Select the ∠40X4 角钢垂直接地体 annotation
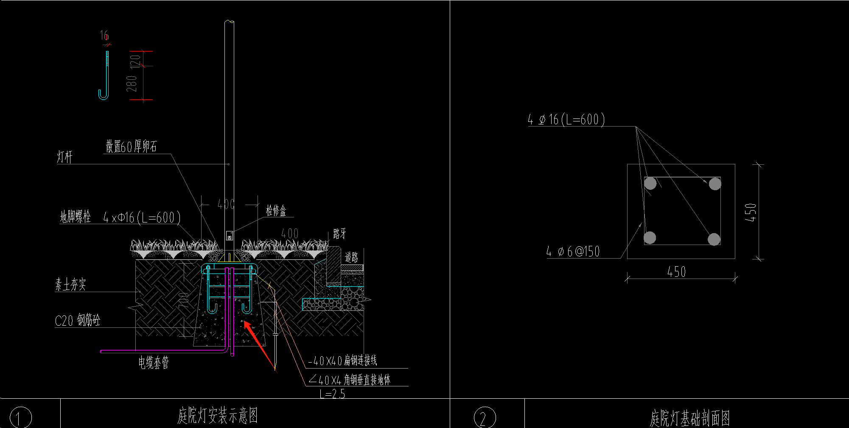The image size is (849, 428). click(350, 380)
